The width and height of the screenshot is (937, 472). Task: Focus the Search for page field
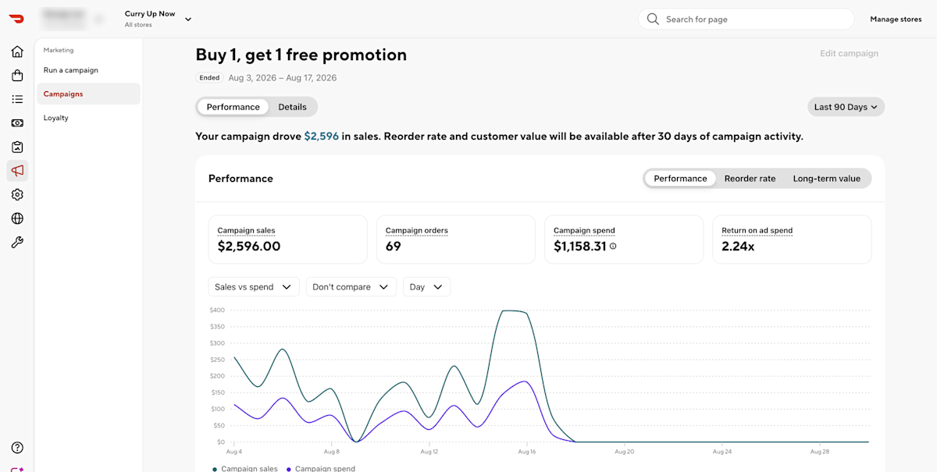click(x=746, y=20)
